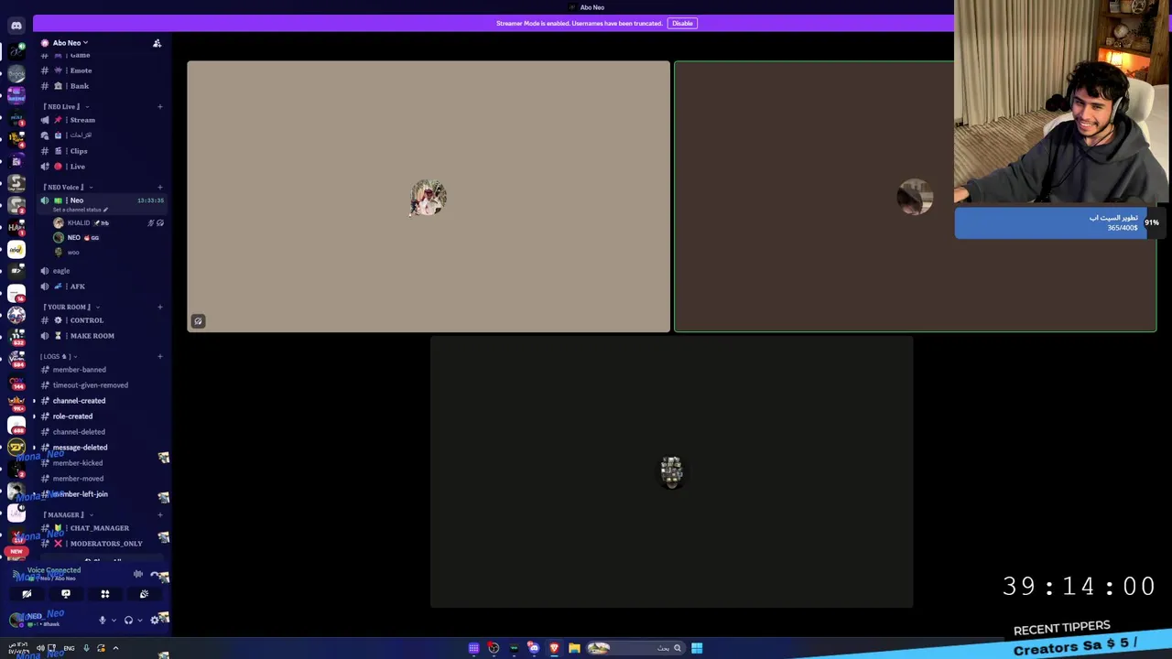
Task: Collapse the LOGS category
Action: [58, 356]
